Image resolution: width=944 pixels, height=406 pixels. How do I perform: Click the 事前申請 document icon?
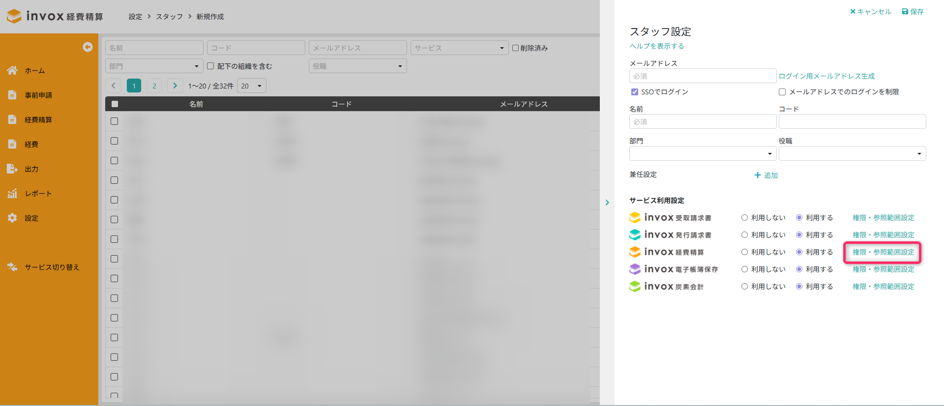point(12,95)
